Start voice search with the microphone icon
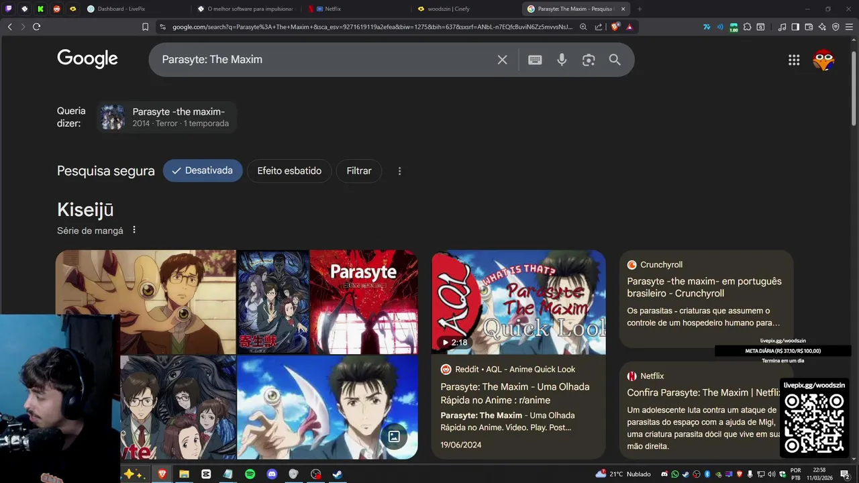 pos(562,60)
